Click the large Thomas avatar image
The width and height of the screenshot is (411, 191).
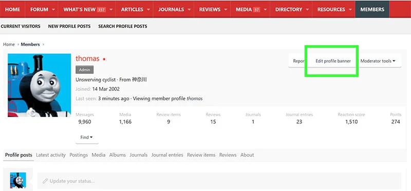(40, 85)
